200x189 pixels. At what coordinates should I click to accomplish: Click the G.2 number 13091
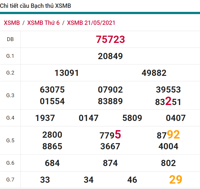(67, 73)
